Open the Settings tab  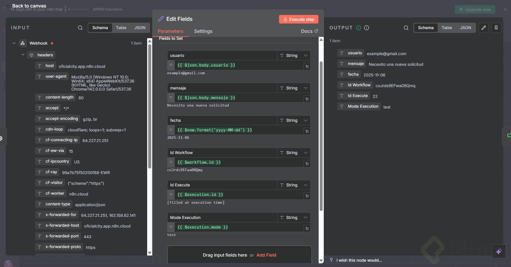203,31
